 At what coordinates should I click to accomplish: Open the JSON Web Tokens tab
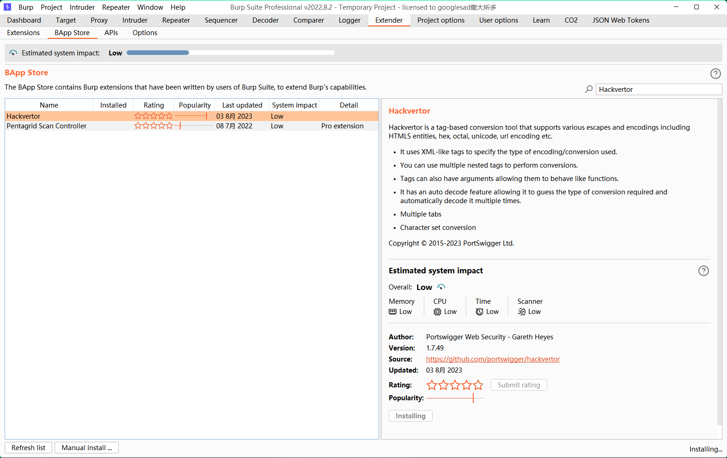621,20
